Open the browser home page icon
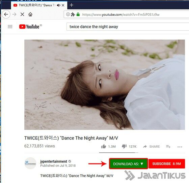Screen dimensions: 189x183 [x=30, y=14]
